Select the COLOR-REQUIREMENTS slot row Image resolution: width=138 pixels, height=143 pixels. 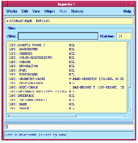[x=66, y=58]
